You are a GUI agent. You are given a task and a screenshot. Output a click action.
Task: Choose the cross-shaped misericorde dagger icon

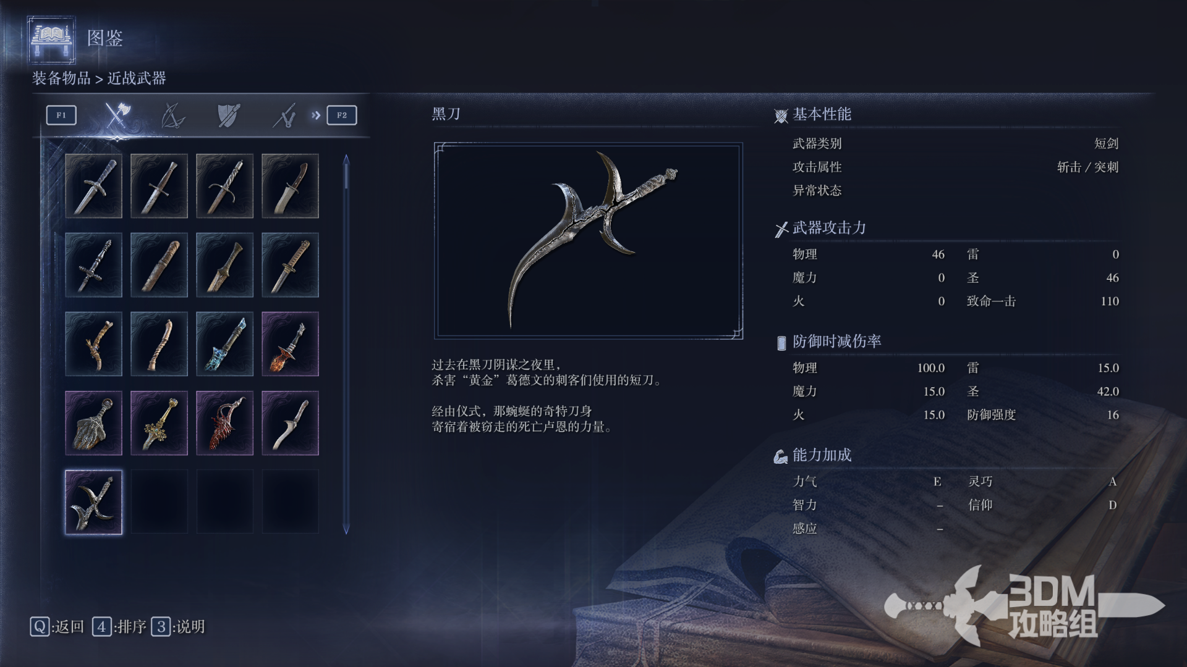(x=94, y=265)
